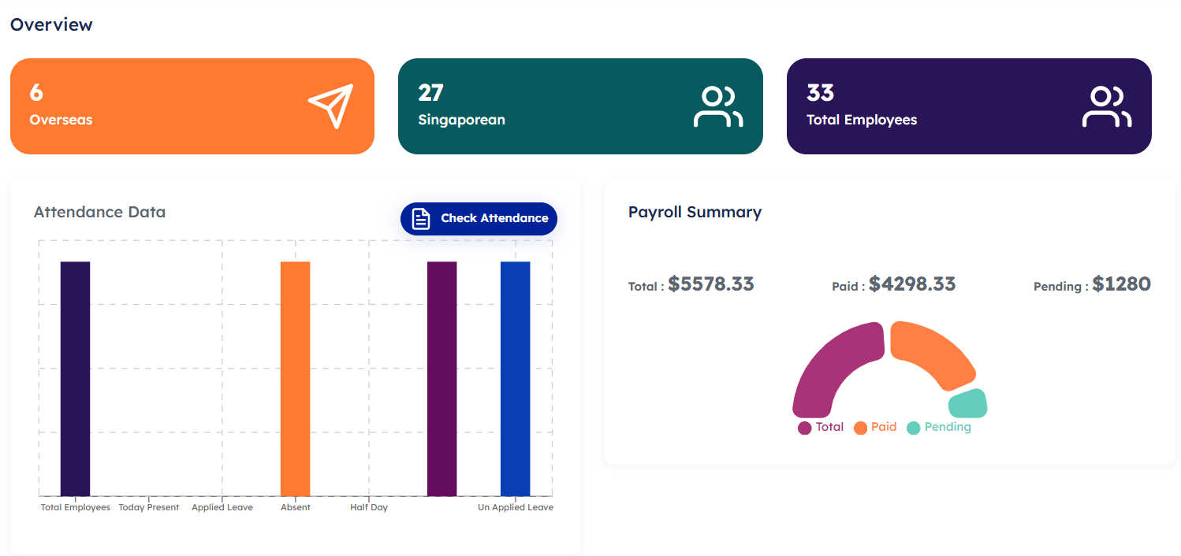This screenshot has height=556, width=1181.
Task: Open the Check Attendance button label
Action: pos(494,218)
